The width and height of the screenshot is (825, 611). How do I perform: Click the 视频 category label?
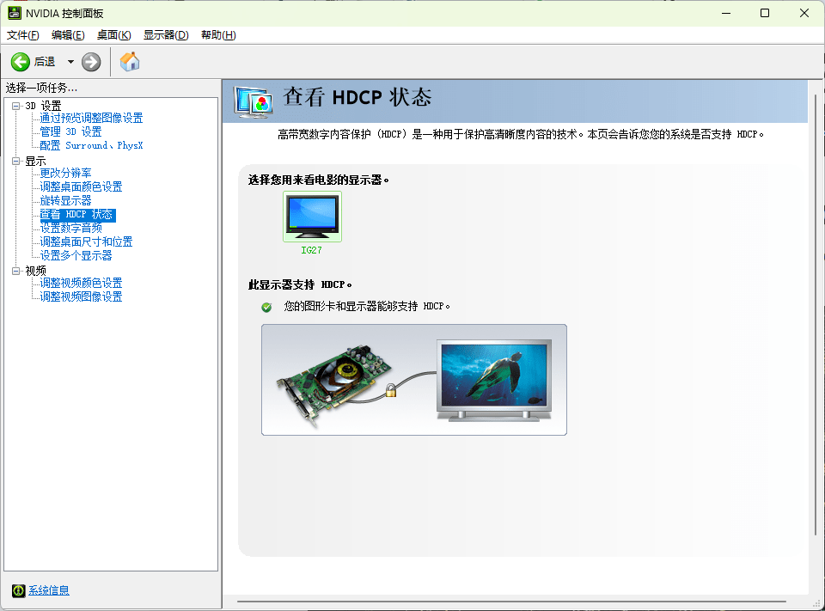coord(35,271)
